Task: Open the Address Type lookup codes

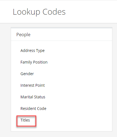Action: (x=32, y=51)
